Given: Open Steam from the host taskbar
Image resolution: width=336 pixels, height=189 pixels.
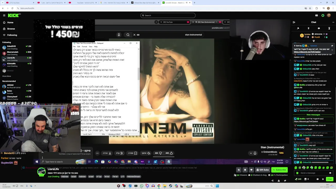Looking at the screenshot, I should (170, 186).
